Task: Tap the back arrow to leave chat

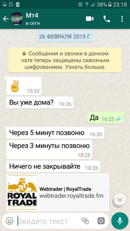Action: point(6,19)
